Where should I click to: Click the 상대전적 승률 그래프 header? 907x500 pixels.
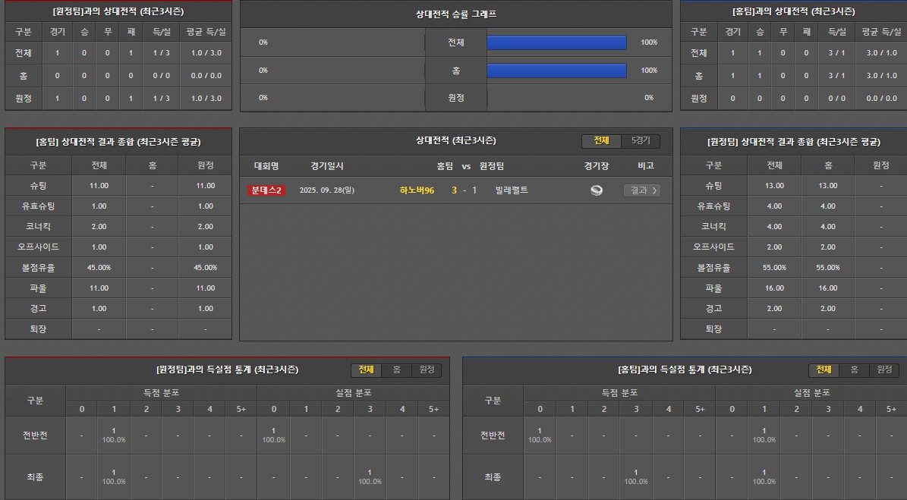pyautogui.click(x=456, y=14)
